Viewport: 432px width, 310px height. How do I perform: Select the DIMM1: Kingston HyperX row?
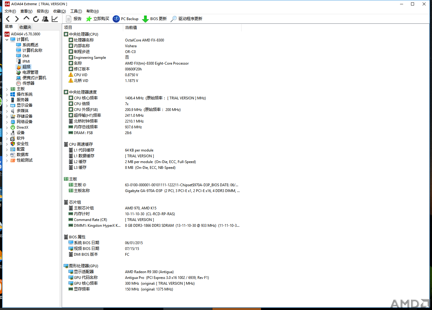152,225
